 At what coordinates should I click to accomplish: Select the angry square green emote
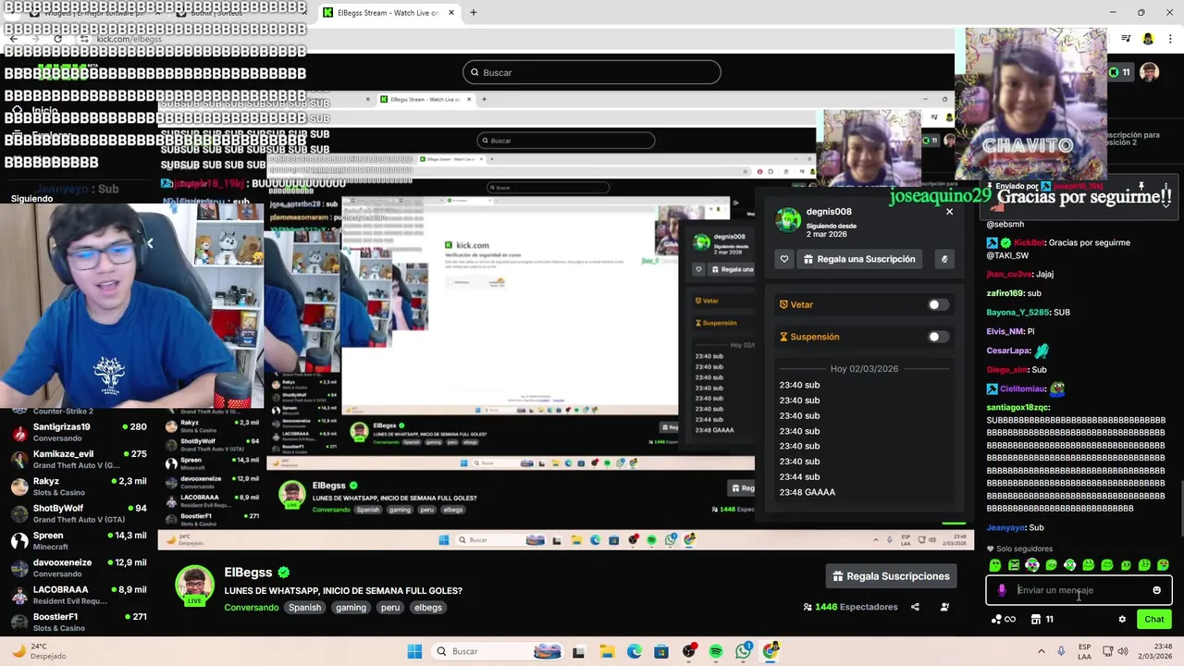1014,565
